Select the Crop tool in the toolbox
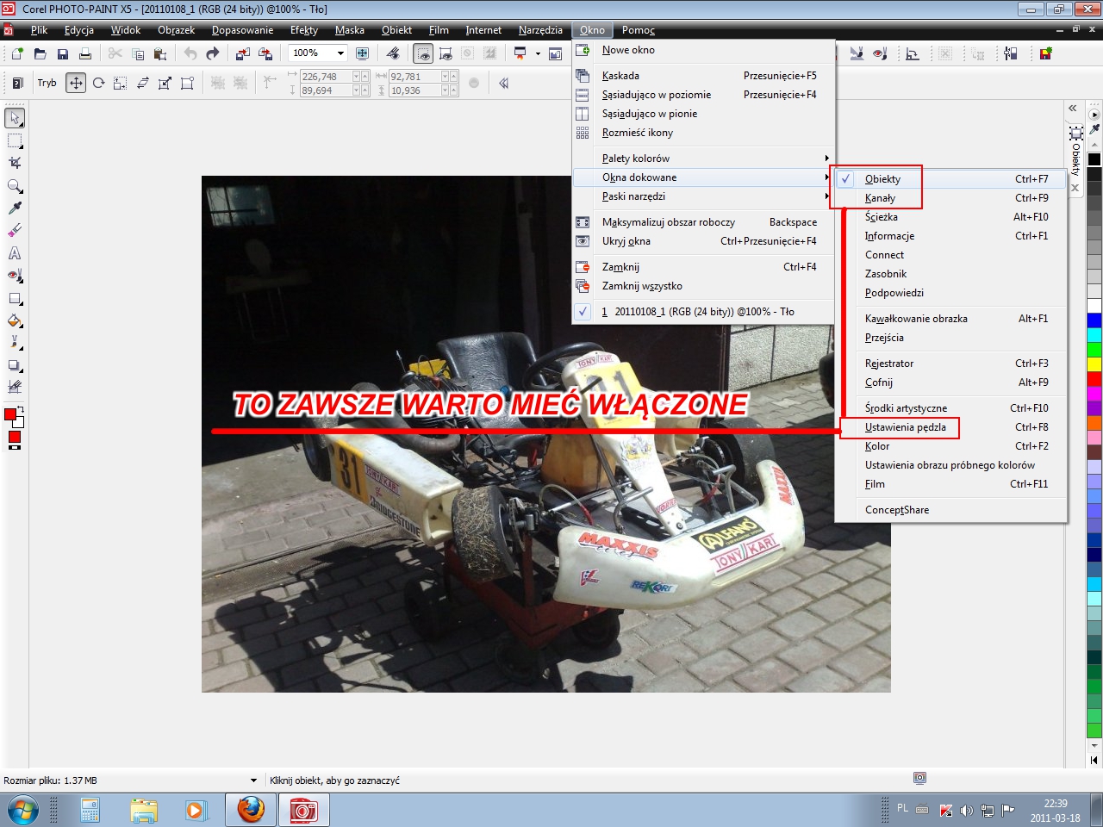Image resolution: width=1103 pixels, height=827 pixels. pos(15,163)
